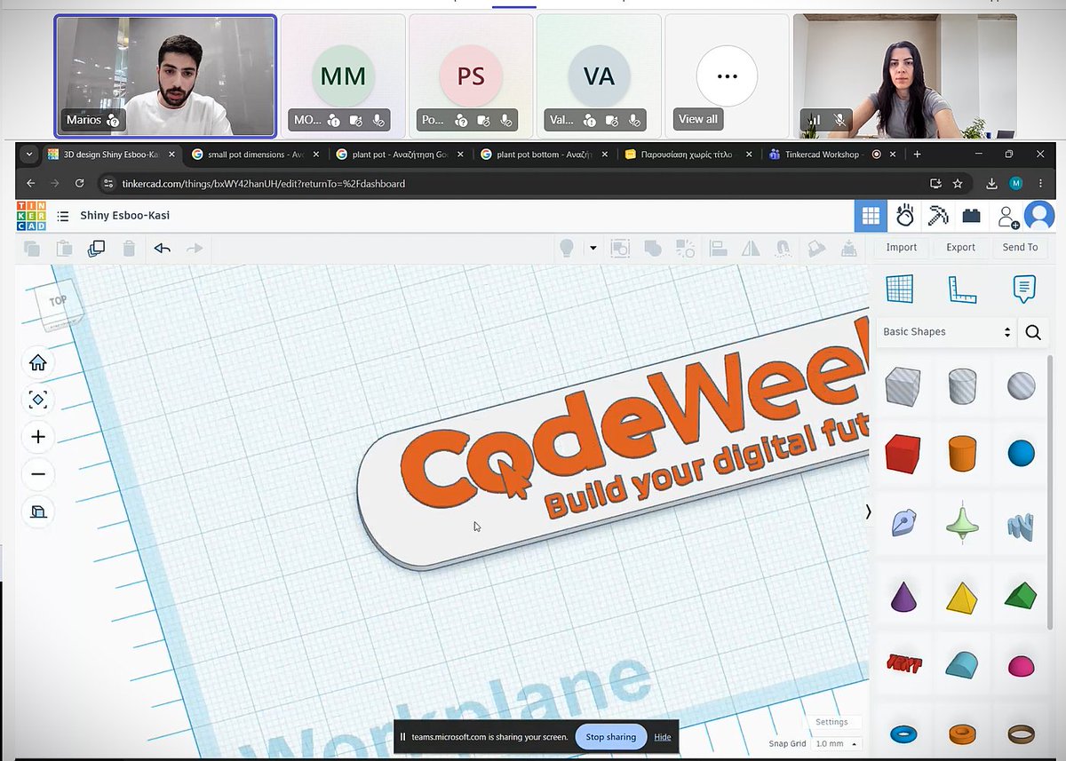Click the TOP view cube
The height and width of the screenshot is (761, 1066).
click(59, 304)
